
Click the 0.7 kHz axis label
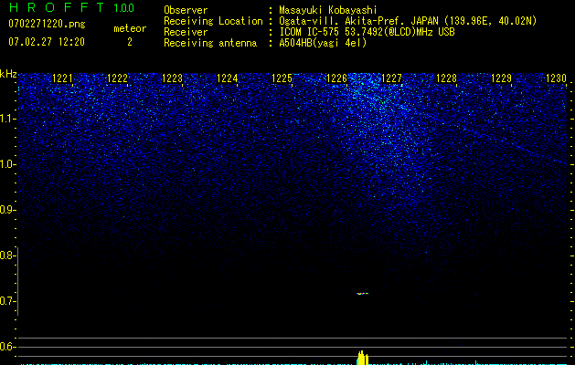point(7,301)
